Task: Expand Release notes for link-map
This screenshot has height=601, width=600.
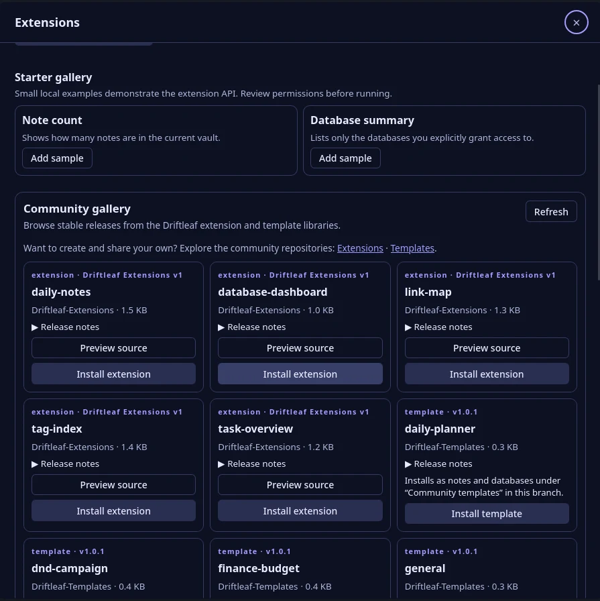Action: click(438, 327)
